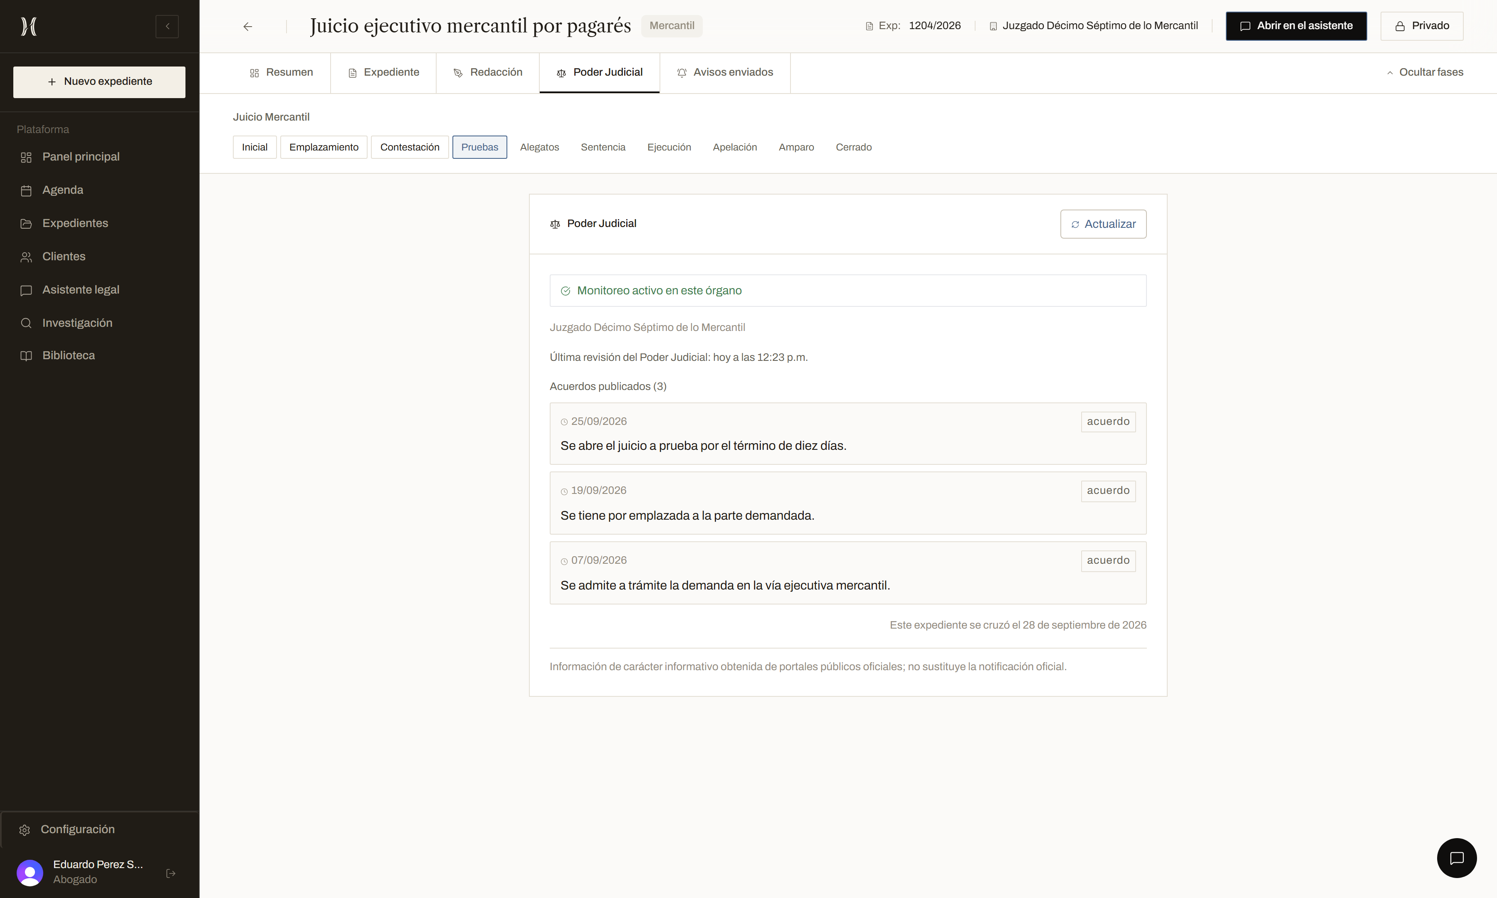This screenshot has width=1497, height=898.
Task: Select the Poder Judicial tab
Action: pyautogui.click(x=600, y=73)
